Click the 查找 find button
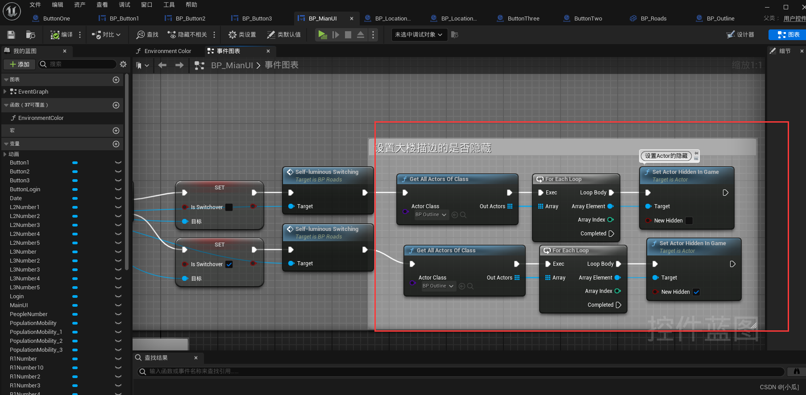The width and height of the screenshot is (806, 395). pos(147,34)
